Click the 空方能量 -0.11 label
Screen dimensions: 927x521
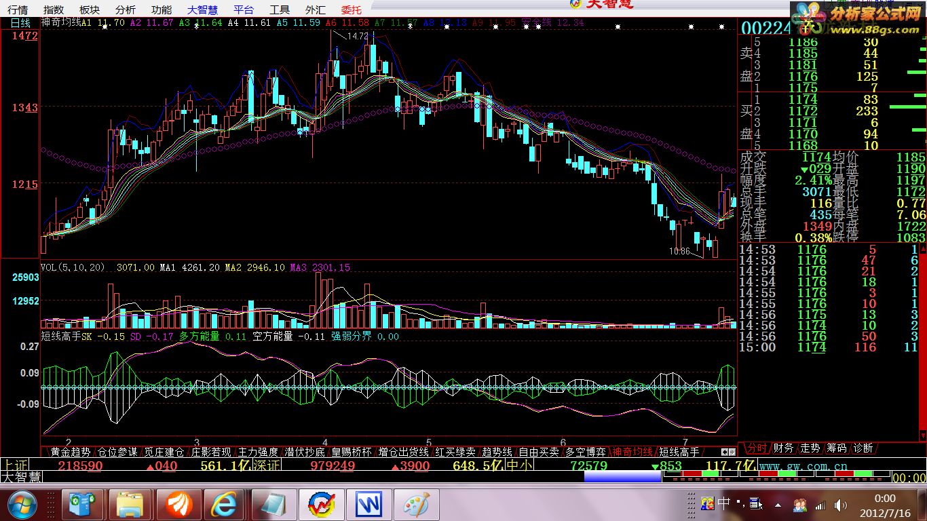pyautogui.click(x=288, y=336)
